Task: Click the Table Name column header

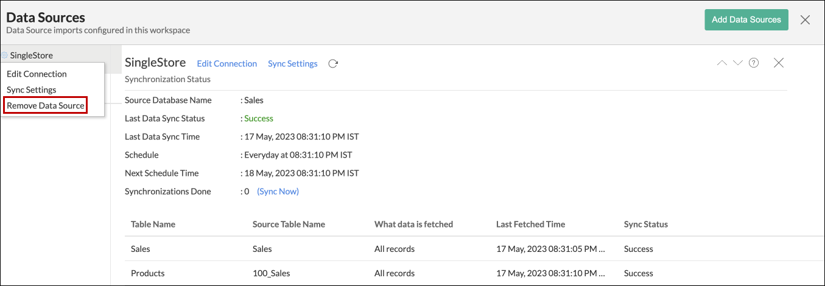Action: (153, 225)
